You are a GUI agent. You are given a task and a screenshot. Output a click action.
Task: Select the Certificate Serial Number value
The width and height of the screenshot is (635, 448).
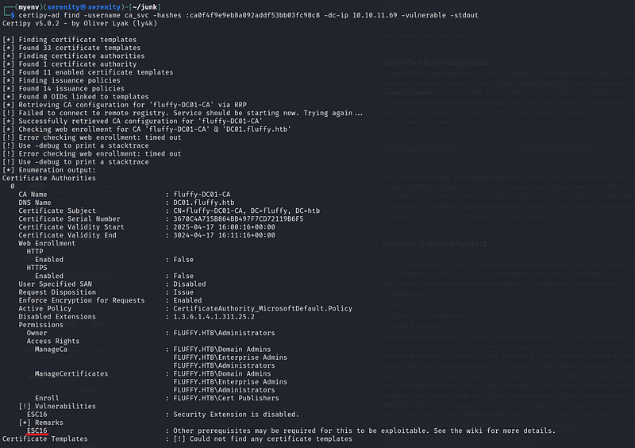pyautogui.click(x=238, y=219)
